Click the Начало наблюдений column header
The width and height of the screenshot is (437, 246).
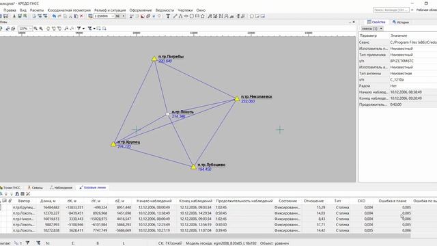click(x=154, y=201)
